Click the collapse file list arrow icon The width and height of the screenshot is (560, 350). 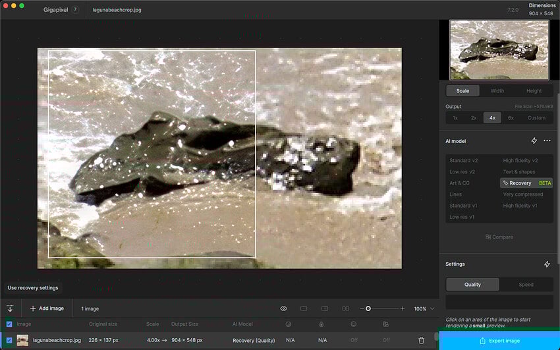click(x=10, y=308)
